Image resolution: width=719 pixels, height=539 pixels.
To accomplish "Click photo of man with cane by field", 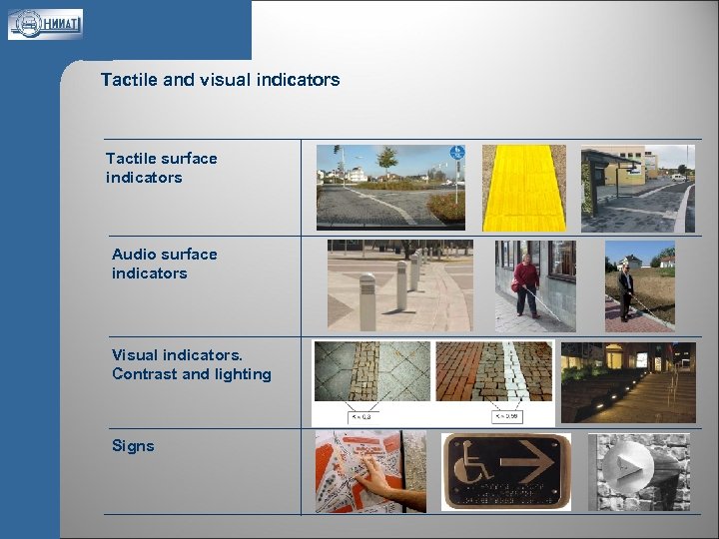I will tap(640, 286).
